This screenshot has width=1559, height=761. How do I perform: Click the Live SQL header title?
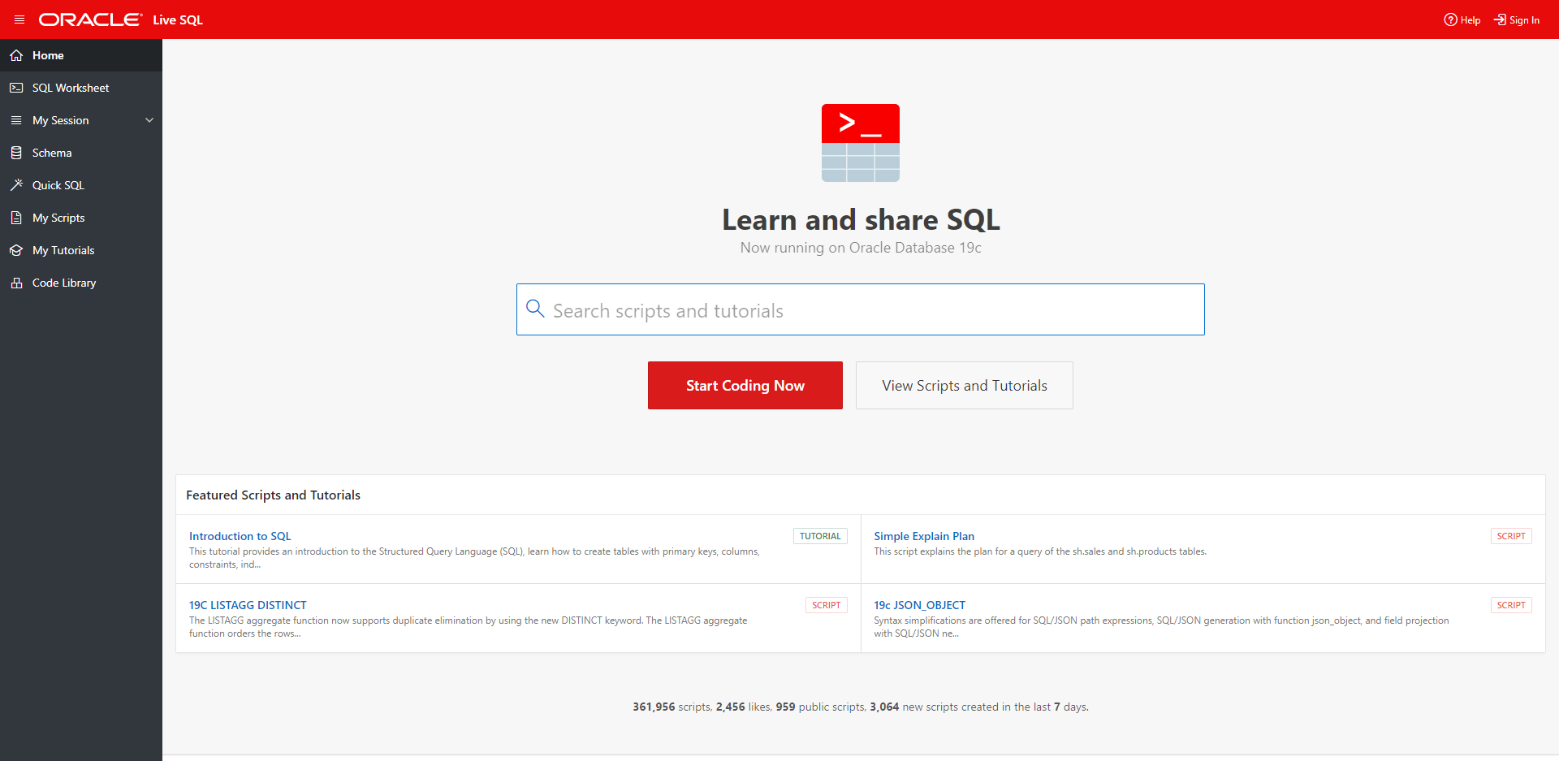(178, 19)
